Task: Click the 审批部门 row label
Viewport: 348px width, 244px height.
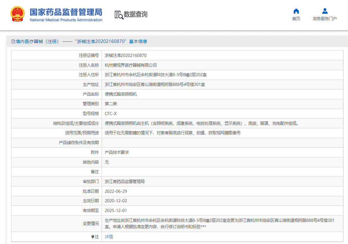Action: [x=91, y=181]
